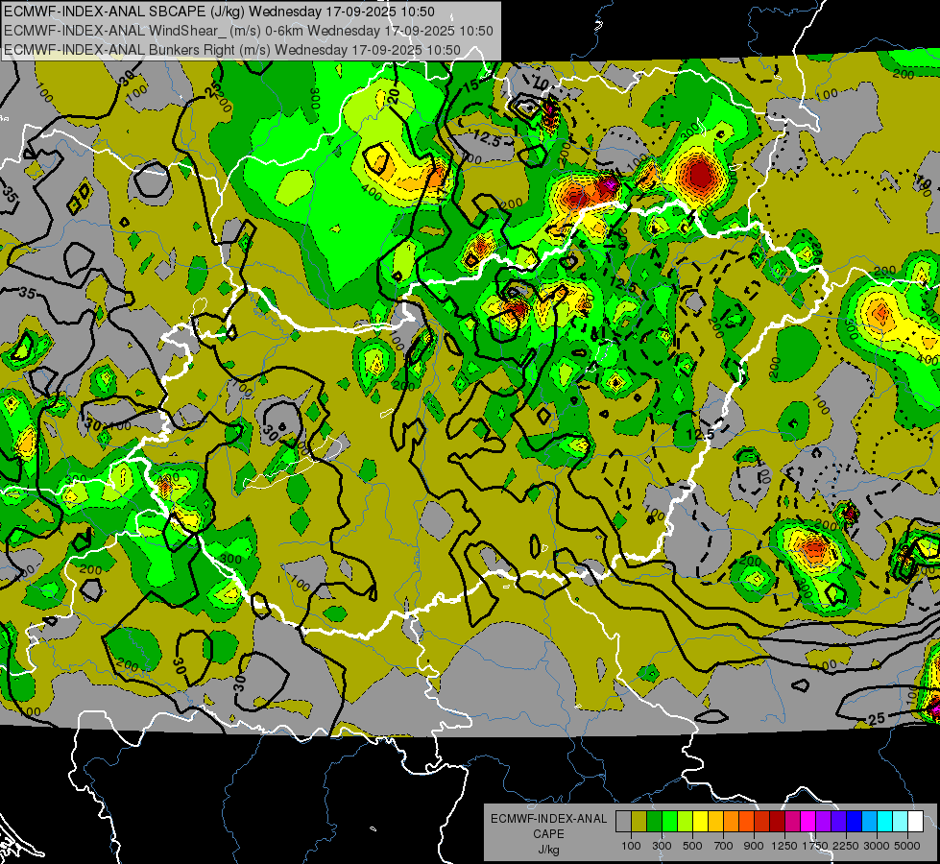Select the cyan legend swatch after 3000

click(885, 821)
